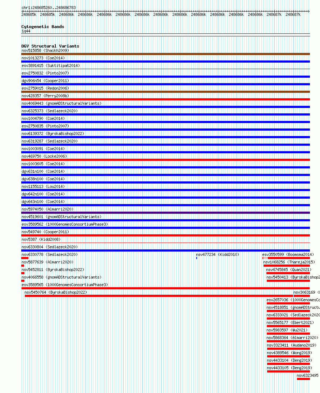Open the first gnomAD variant nsv4069443
This screenshot has height=393, width=320.
[61, 103]
